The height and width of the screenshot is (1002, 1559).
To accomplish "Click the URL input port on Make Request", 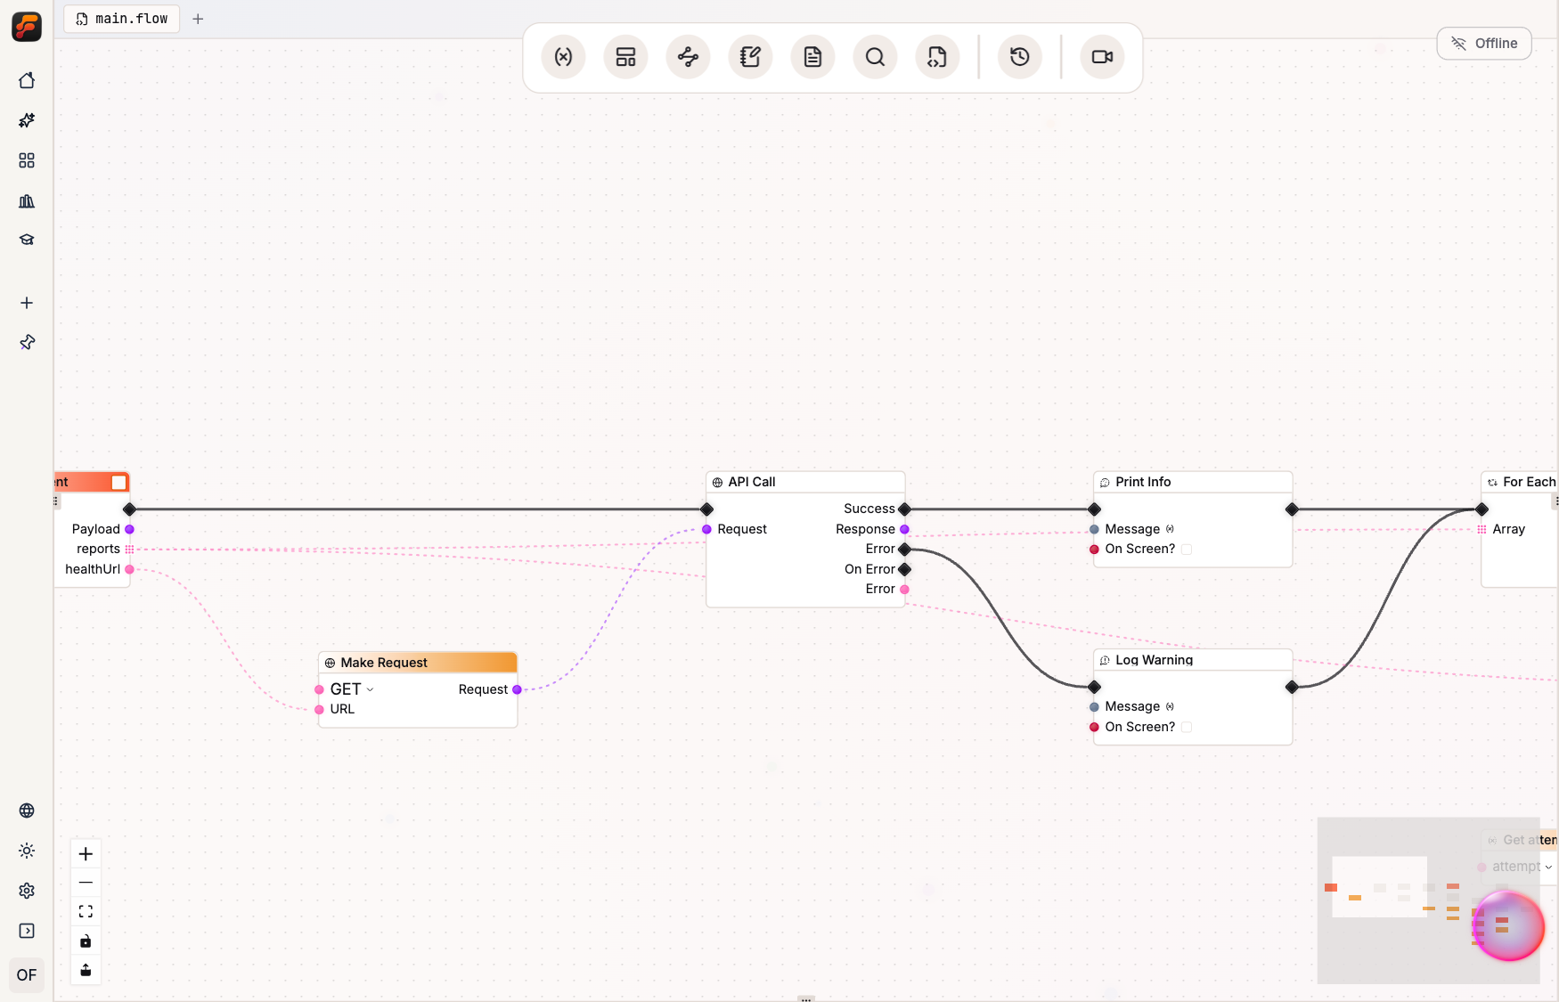I will pyautogui.click(x=320, y=710).
